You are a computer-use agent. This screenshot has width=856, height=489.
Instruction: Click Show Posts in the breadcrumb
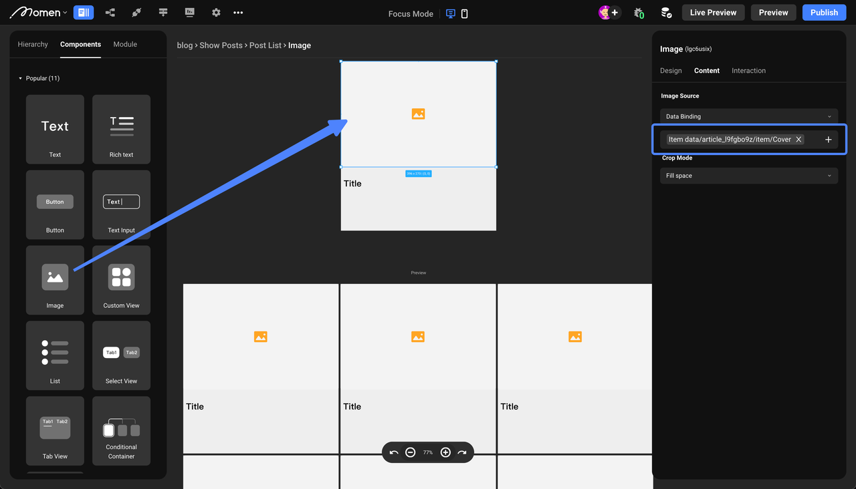221,45
